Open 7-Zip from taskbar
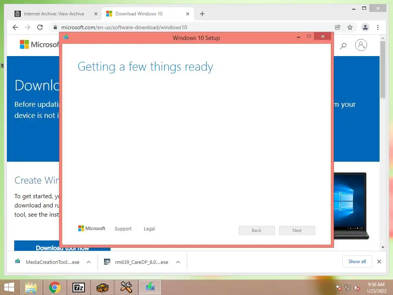This screenshot has height=295, width=393. [x=78, y=287]
